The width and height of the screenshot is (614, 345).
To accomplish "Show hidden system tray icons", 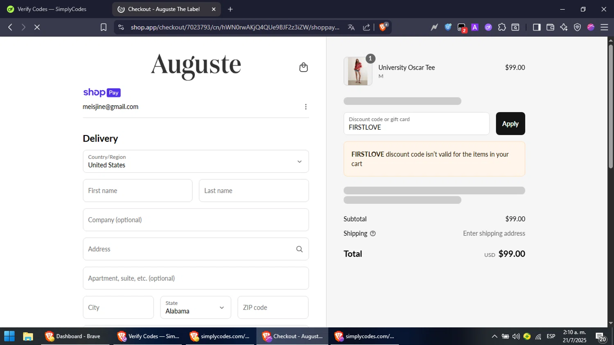I will (x=494, y=336).
